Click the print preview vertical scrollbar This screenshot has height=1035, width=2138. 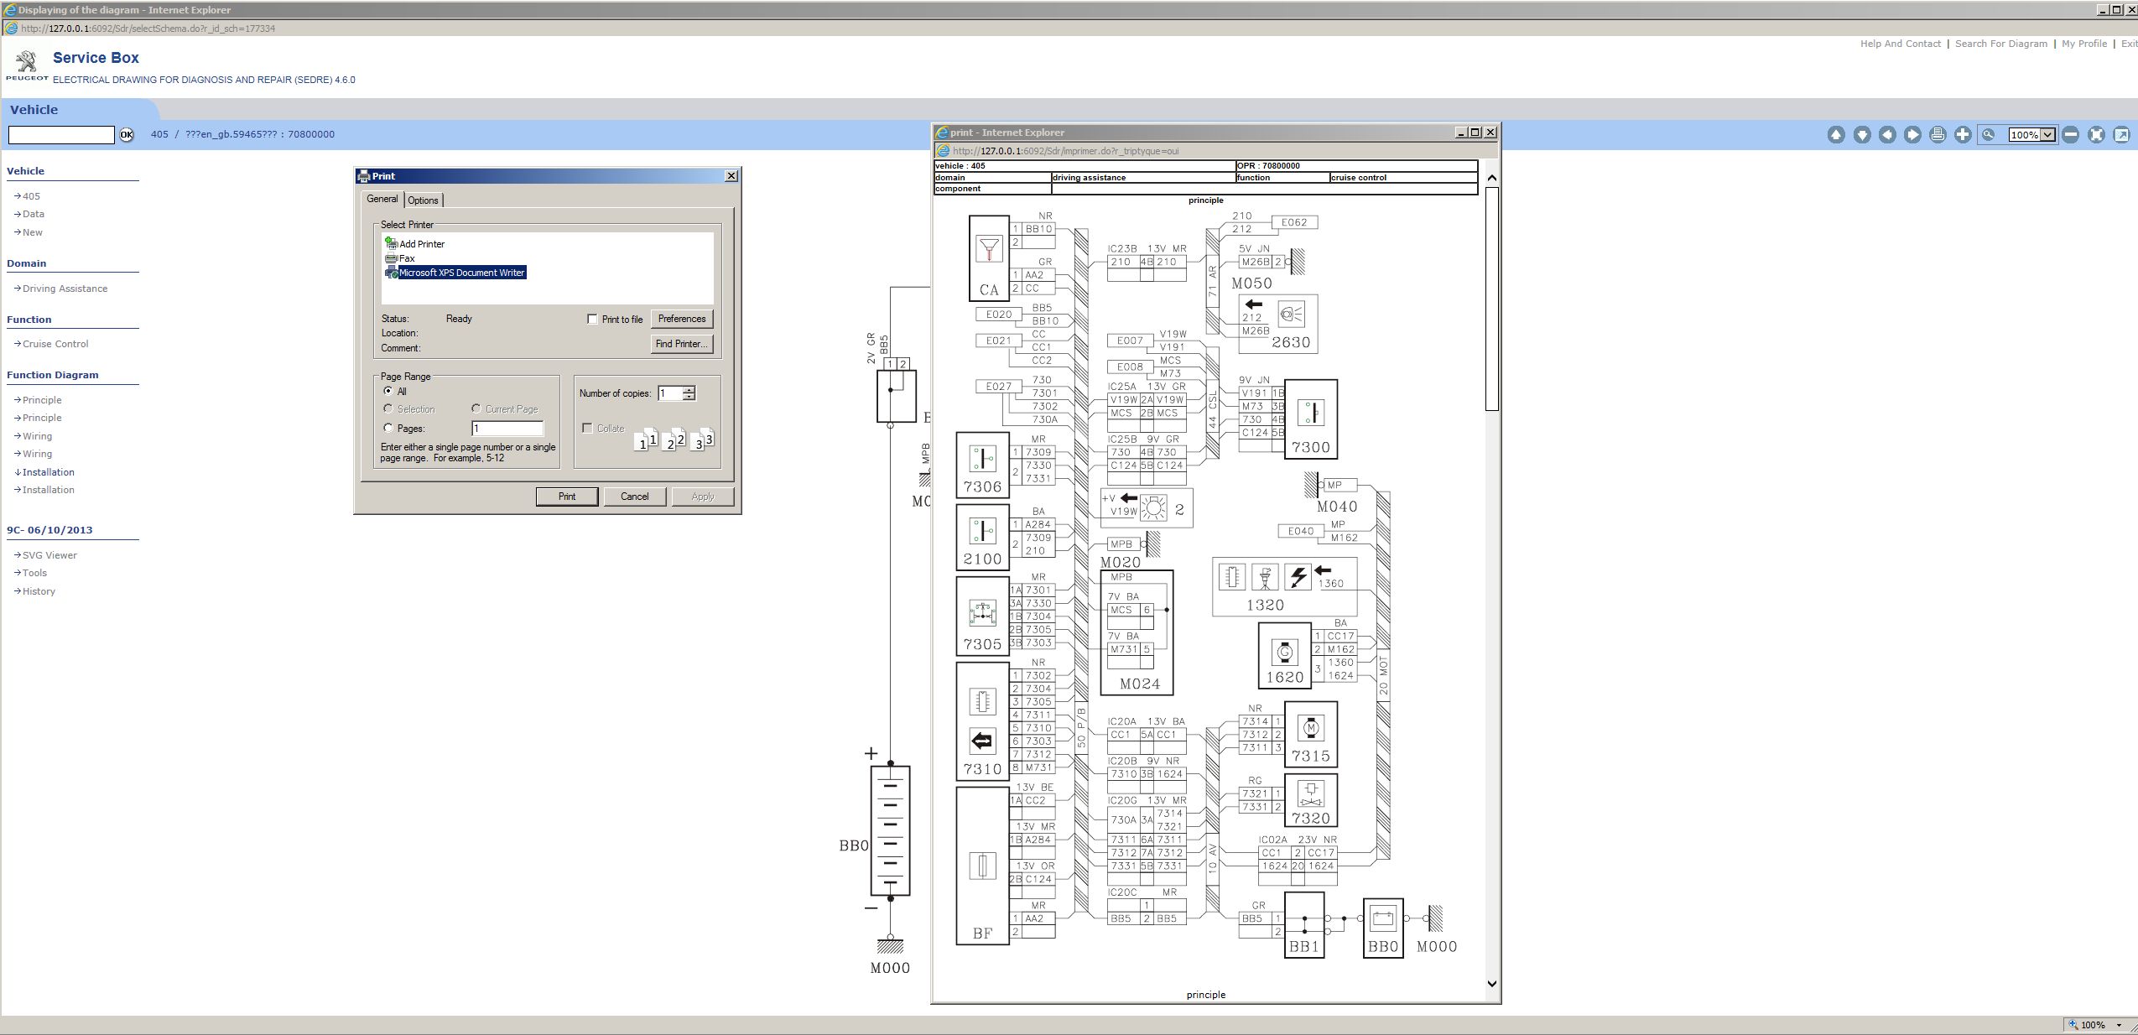click(1491, 299)
